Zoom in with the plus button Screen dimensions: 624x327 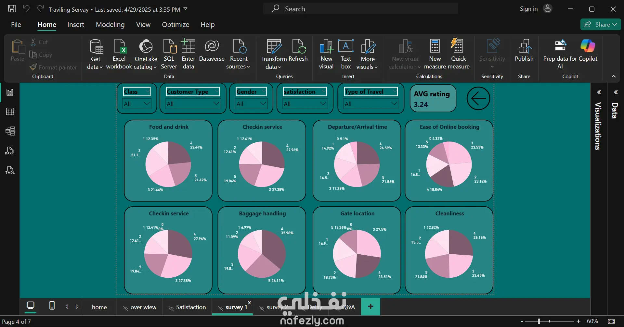coord(578,321)
